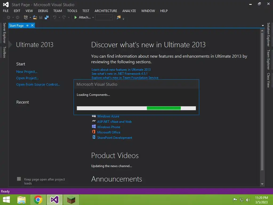The image size is (273, 205).
Task: Click the Windows Azure icon
Action: (x=94, y=116)
